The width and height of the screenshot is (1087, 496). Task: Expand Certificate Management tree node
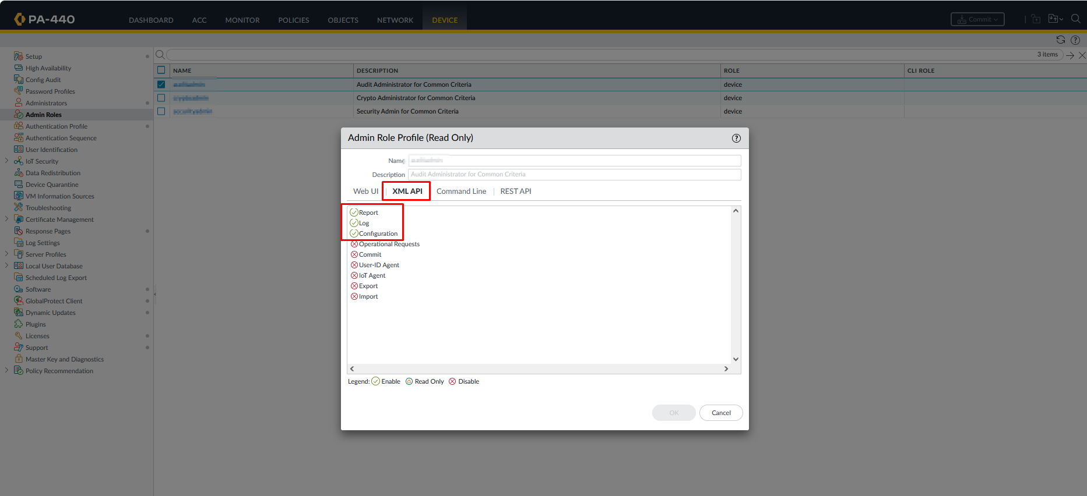(x=6, y=219)
